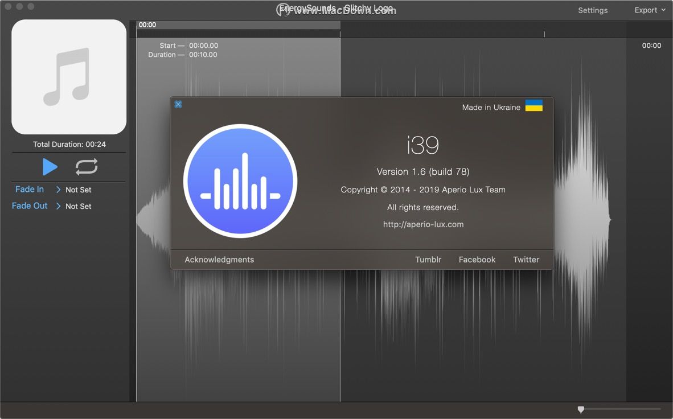Open the Twitter link
673x419 pixels.
click(x=526, y=260)
